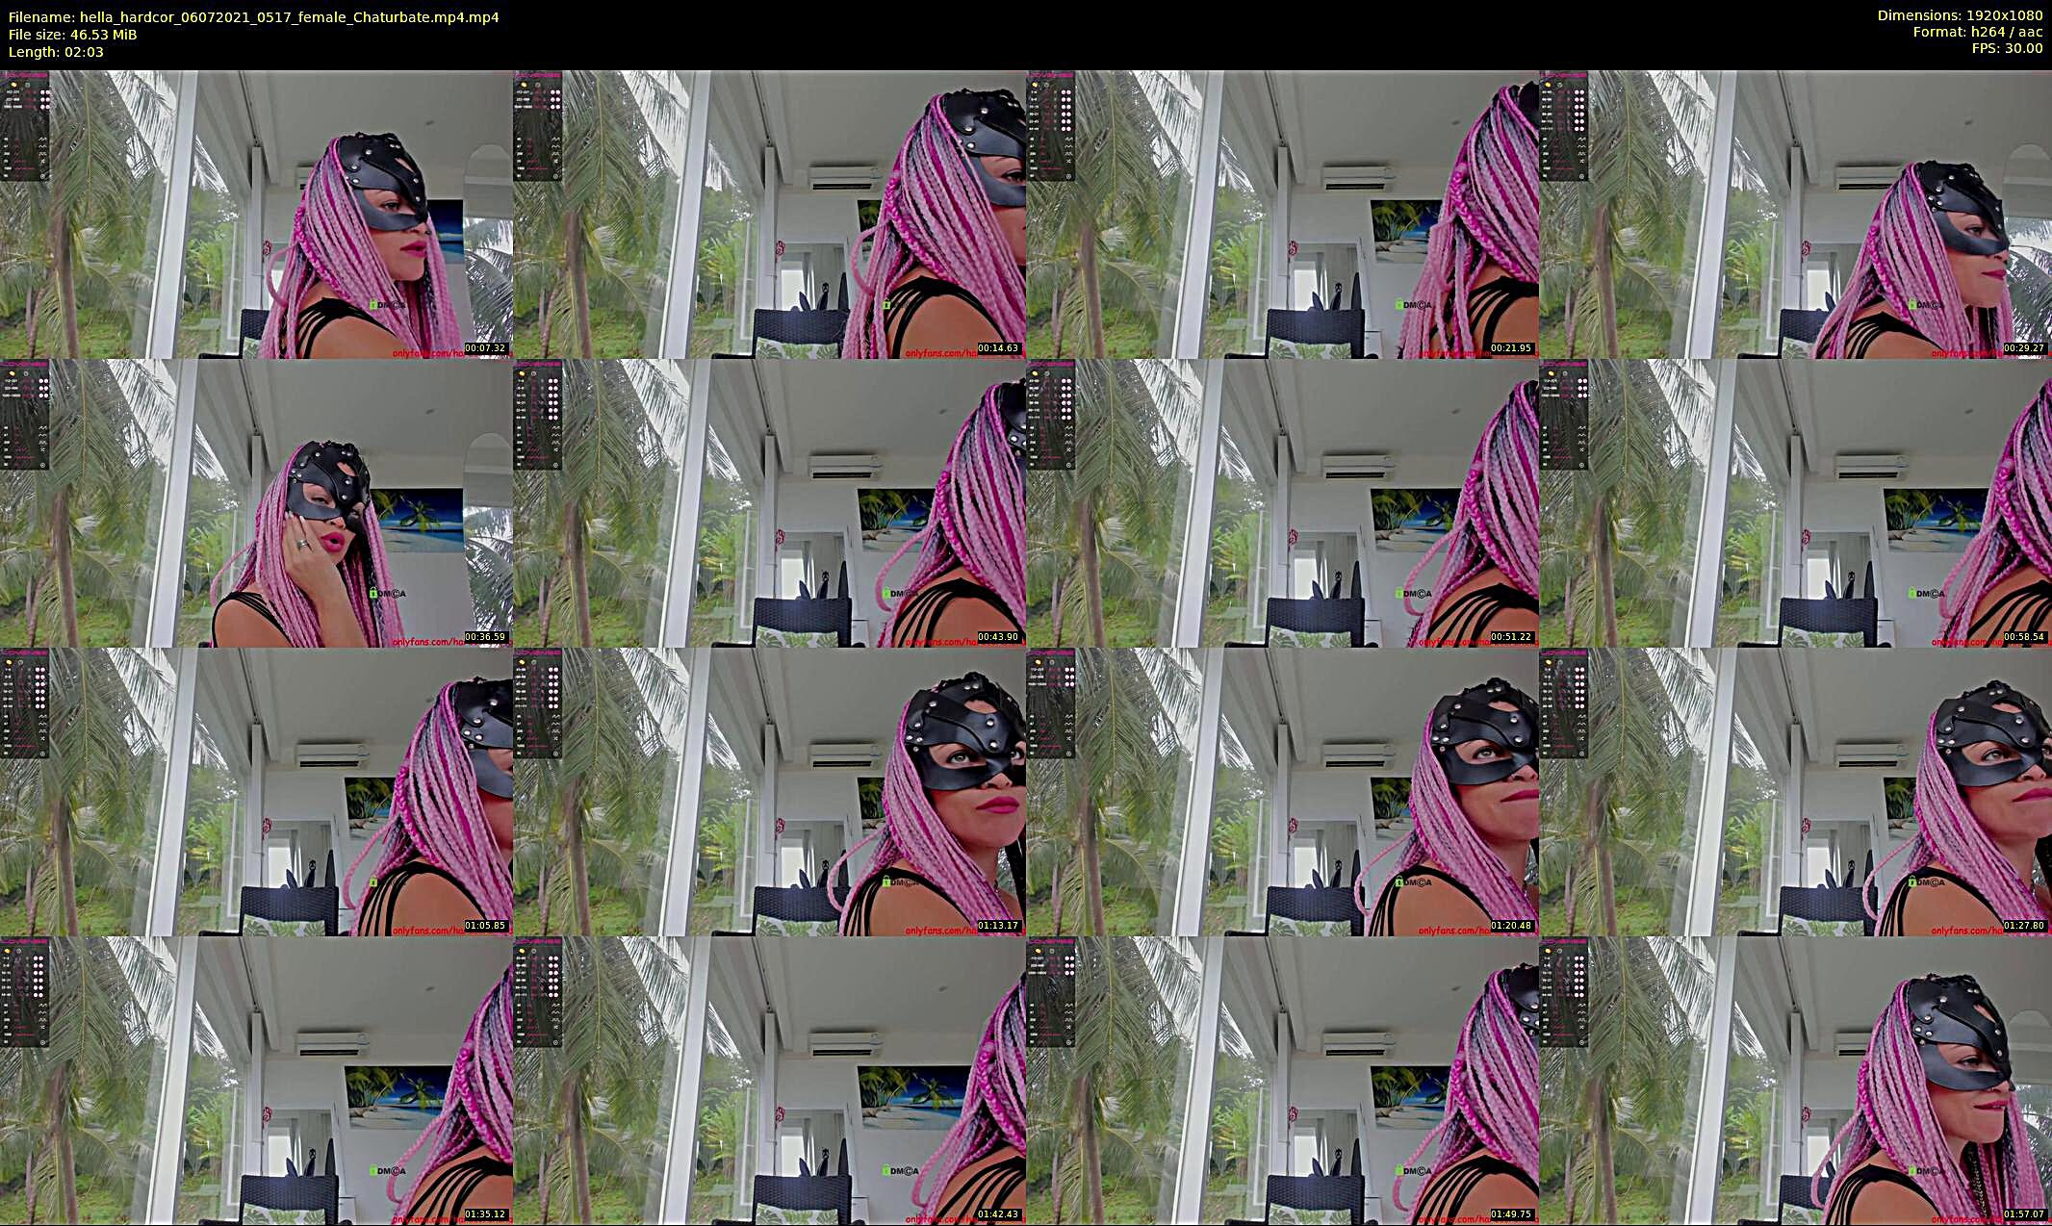Select the frame stamped 00:43.90

tap(769, 503)
